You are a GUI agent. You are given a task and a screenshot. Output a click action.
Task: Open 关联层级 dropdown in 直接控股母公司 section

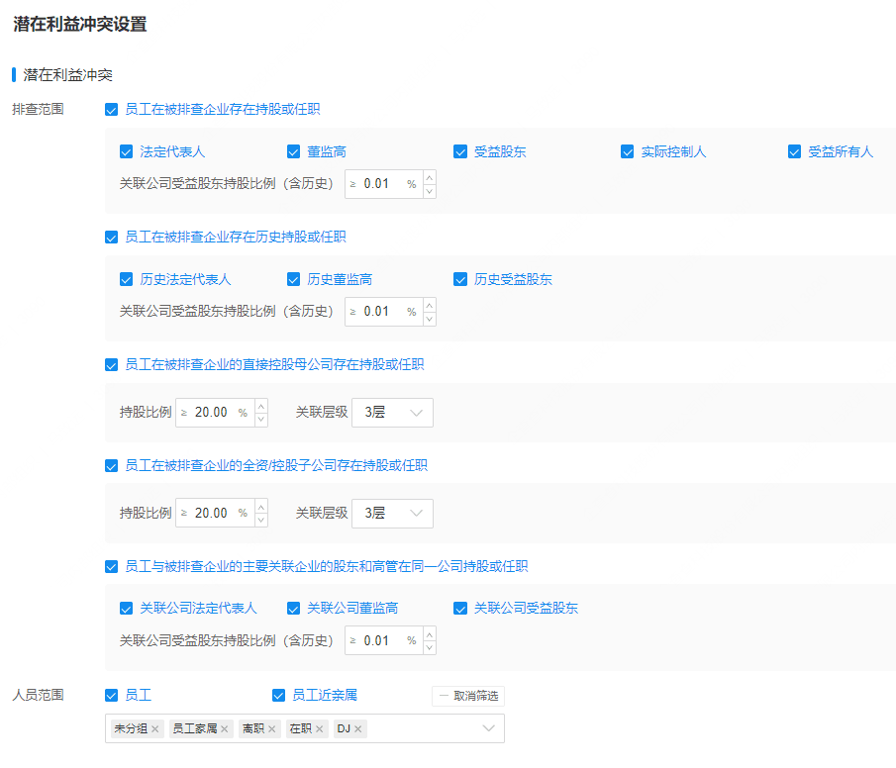click(393, 413)
